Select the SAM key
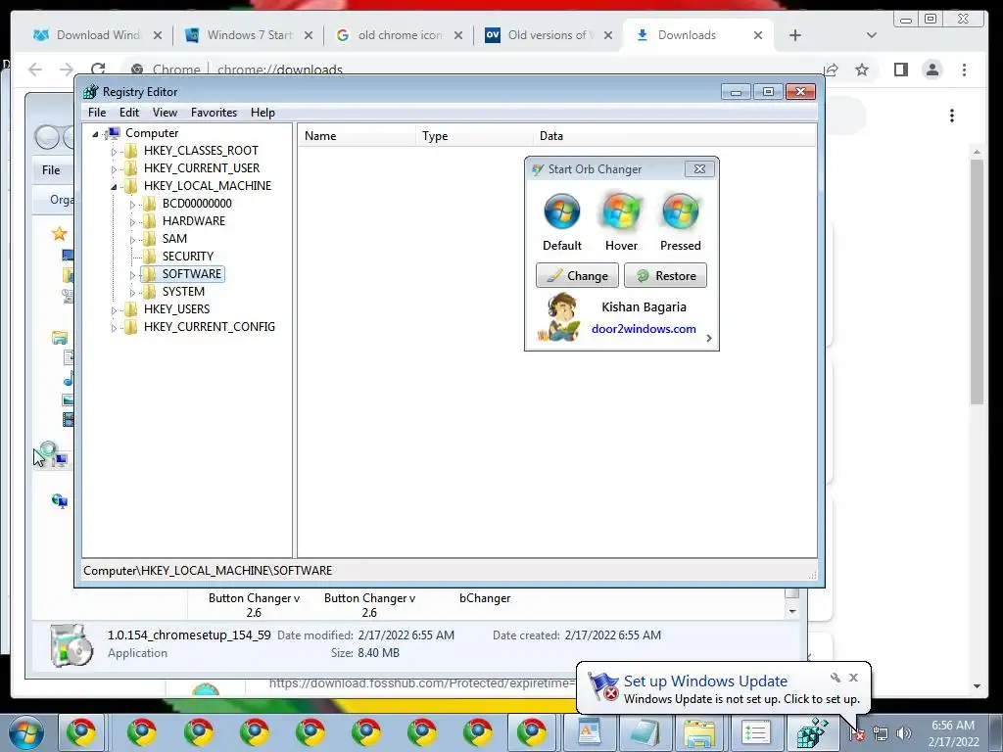 [174, 239]
